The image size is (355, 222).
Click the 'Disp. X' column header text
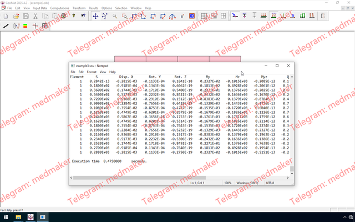(x=126, y=77)
